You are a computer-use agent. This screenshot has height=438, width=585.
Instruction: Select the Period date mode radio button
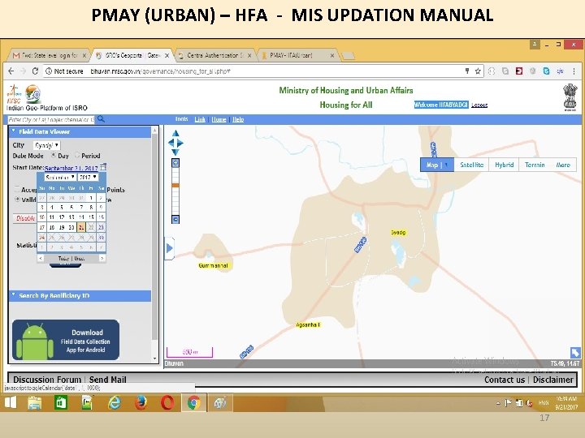pos(77,155)
